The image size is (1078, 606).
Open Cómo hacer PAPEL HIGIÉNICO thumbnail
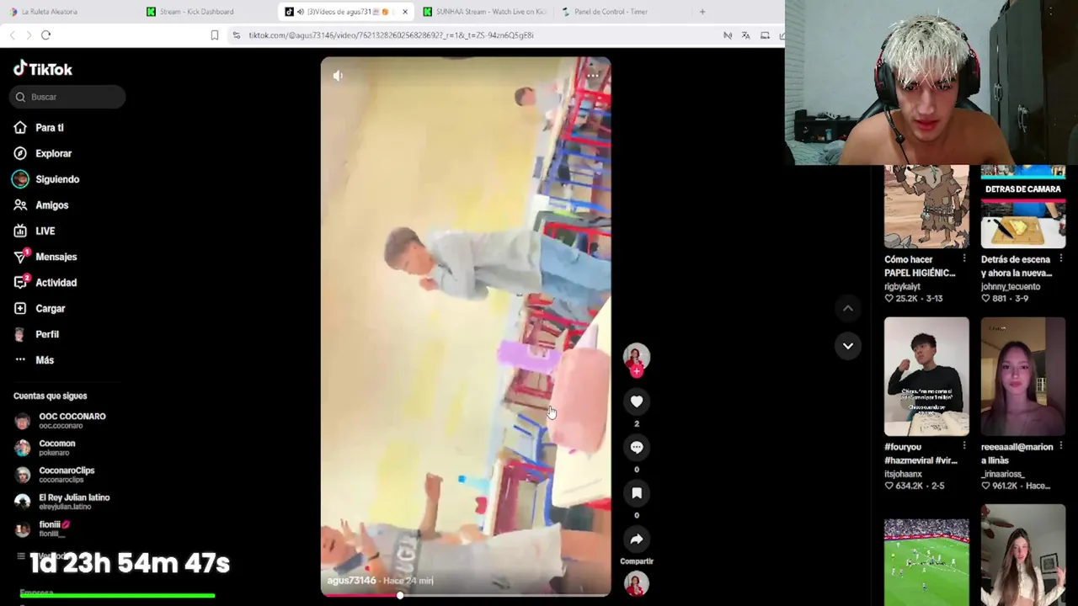click(x=926, y=207)
